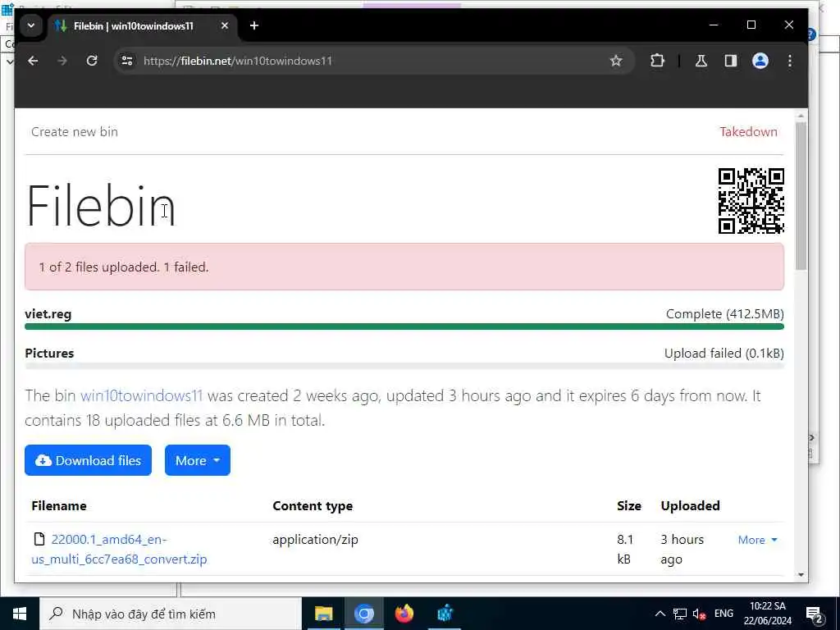Click the Takedown link
Screen dimensions: 840x630
click(748, 132)
